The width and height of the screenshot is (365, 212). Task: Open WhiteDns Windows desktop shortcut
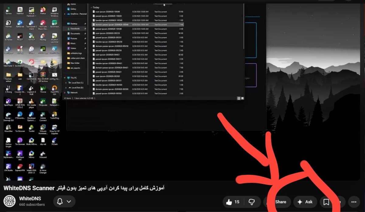point(54,12)
